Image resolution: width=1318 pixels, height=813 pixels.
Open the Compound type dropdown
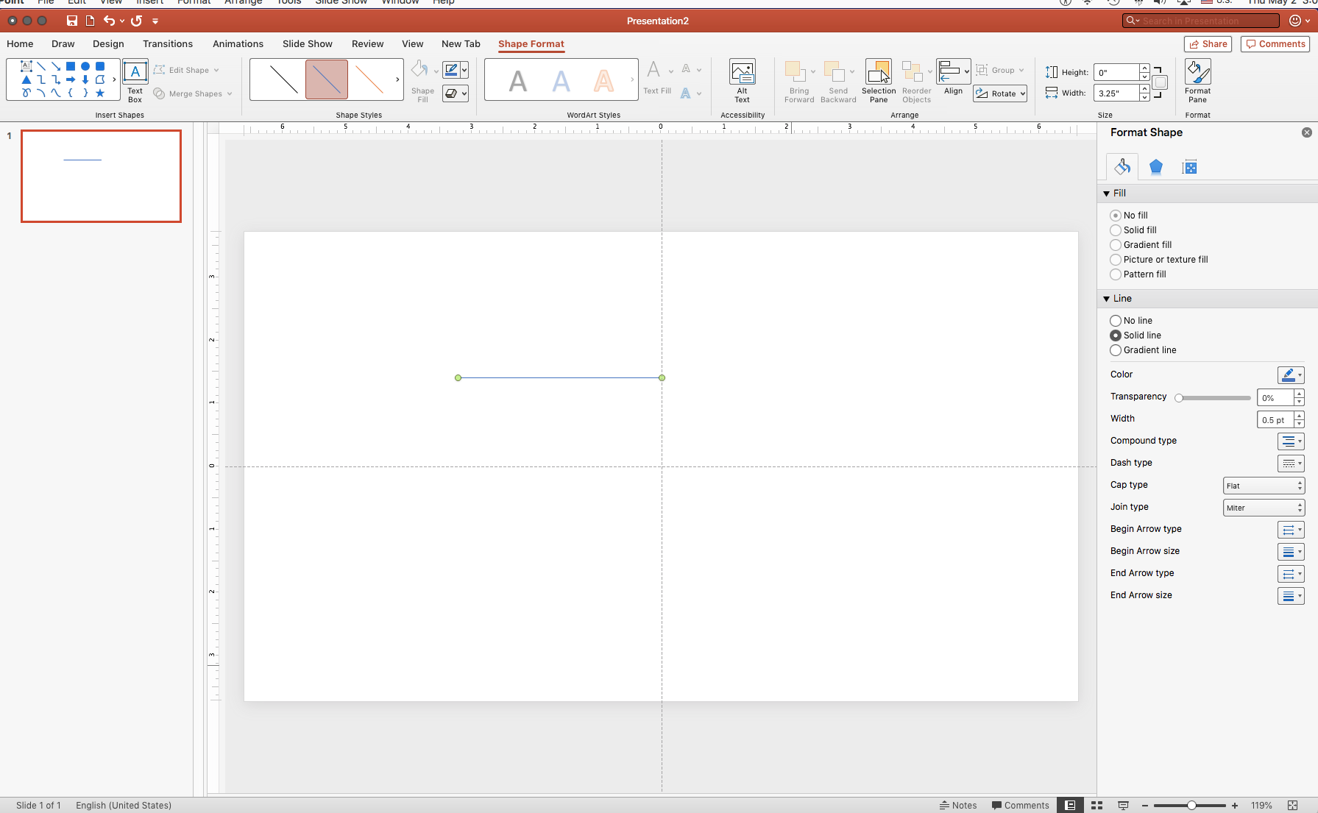tap(1291, 441)
